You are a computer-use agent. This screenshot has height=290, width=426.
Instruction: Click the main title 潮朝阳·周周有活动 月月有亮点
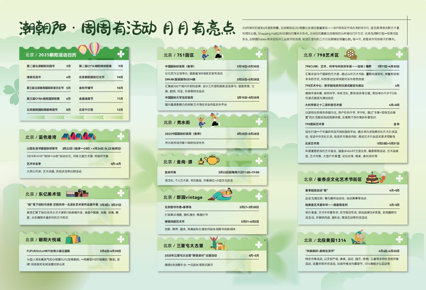click(127, 28)
